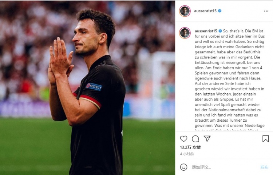Click the main post photo
The width and height of the screenshot is (273, 175).
point(87,88)
